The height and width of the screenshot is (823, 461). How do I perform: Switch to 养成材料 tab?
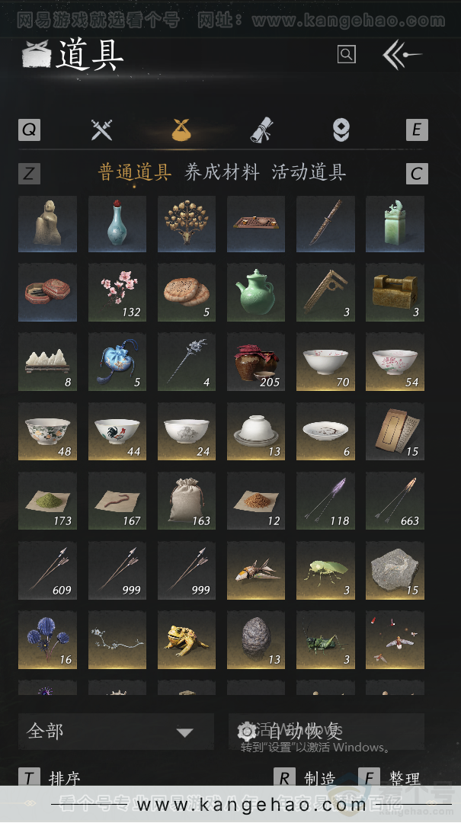(x=222, y=172)
